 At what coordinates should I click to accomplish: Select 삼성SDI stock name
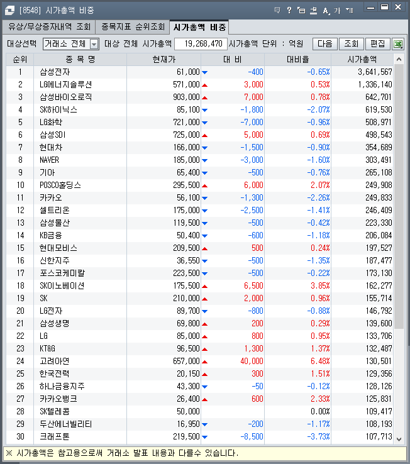52,135
